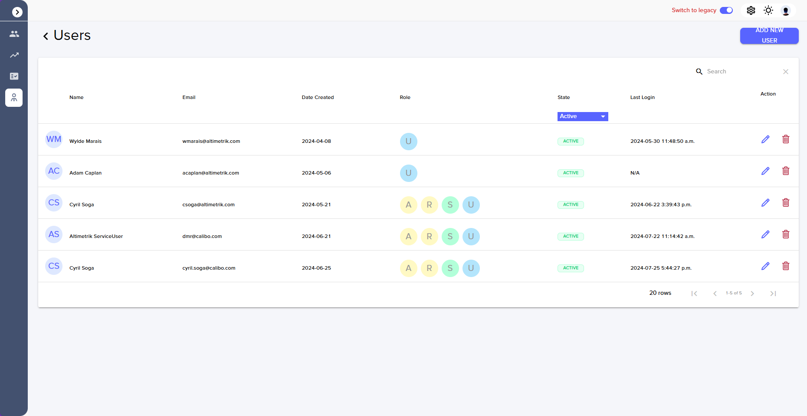Click inside the Search input field

pos(738,71)
